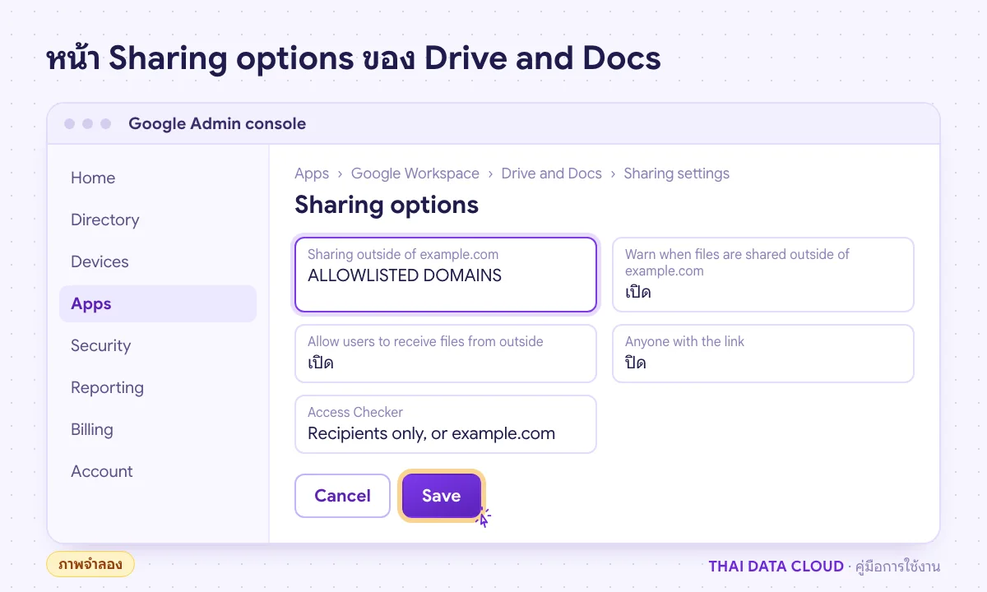This screenshot has width=987, height=592.
Task: Click the Google Admin console title
Action: [217, 124]
